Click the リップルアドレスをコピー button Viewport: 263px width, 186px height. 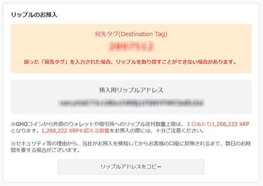click(x=131, y=167)
